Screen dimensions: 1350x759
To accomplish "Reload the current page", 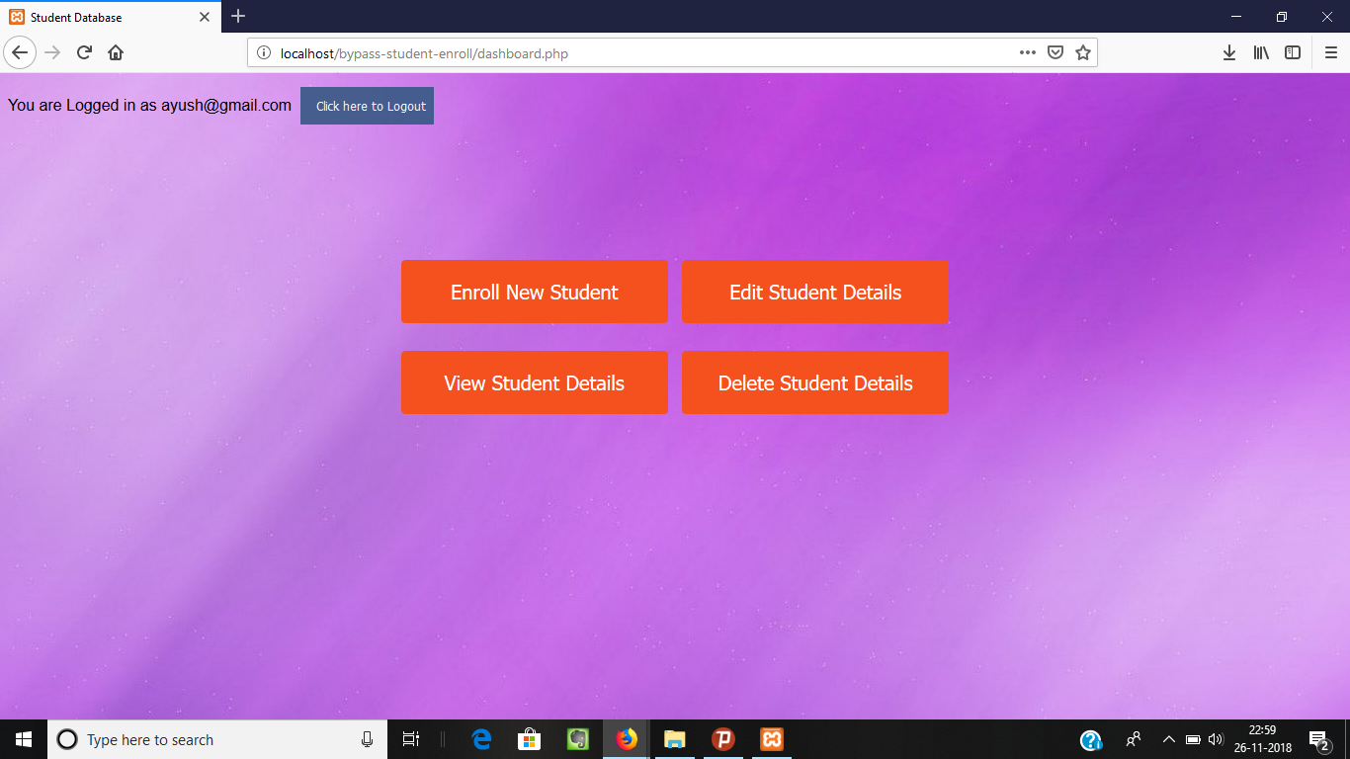I will point(83,52).
